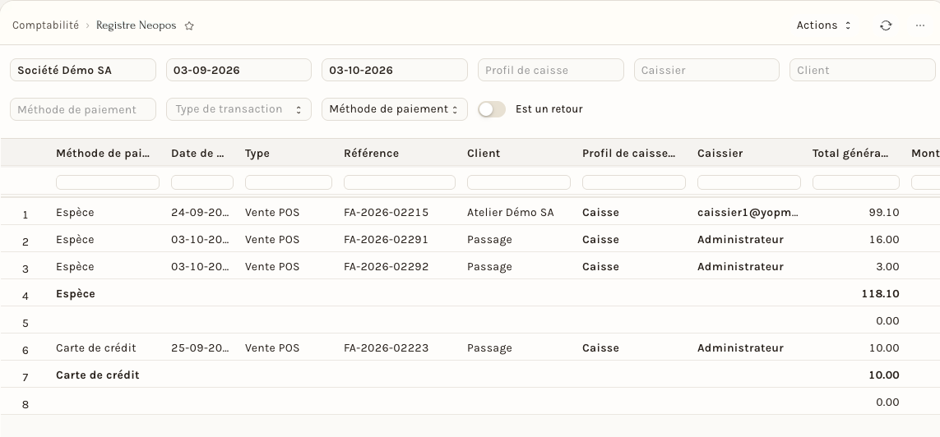Select reference FA-2026-02223 cell

tap(386, 347)
